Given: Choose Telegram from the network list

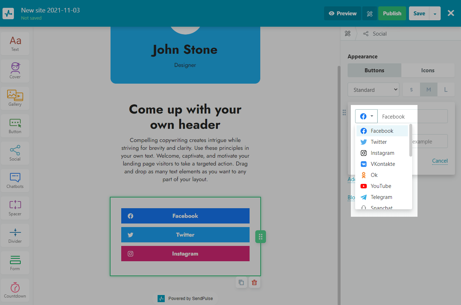Looking at the screenshot, I should (x=382, y=197).
